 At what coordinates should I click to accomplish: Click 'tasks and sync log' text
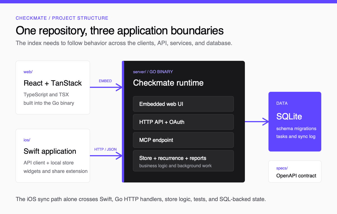tap(296, 136)
